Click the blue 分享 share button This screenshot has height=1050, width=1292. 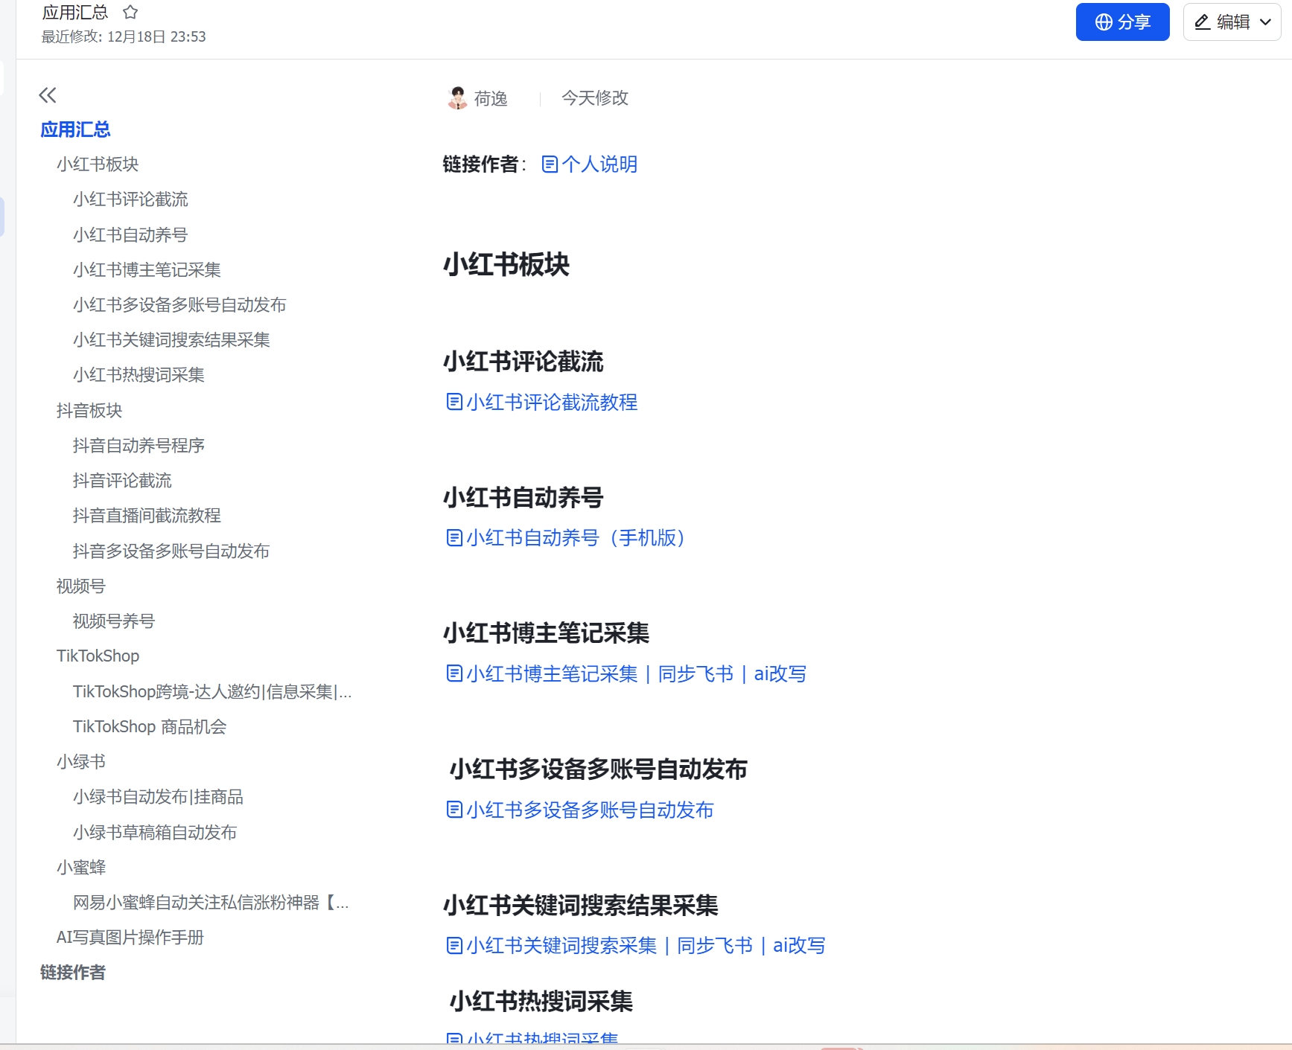(1122, 22)
